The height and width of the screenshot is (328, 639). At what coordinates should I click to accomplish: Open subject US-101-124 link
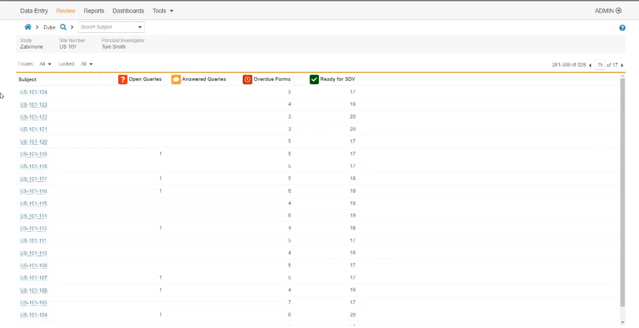tap(33, 93)
